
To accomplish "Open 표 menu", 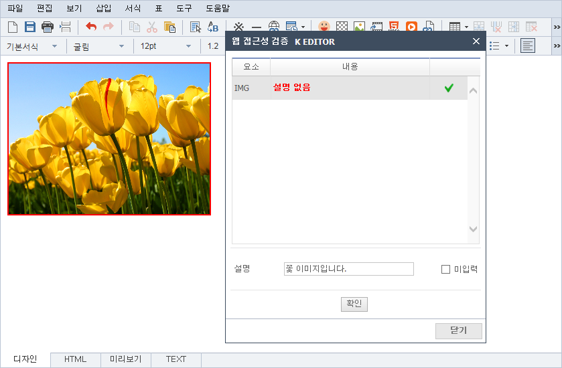I will (159, 8).
